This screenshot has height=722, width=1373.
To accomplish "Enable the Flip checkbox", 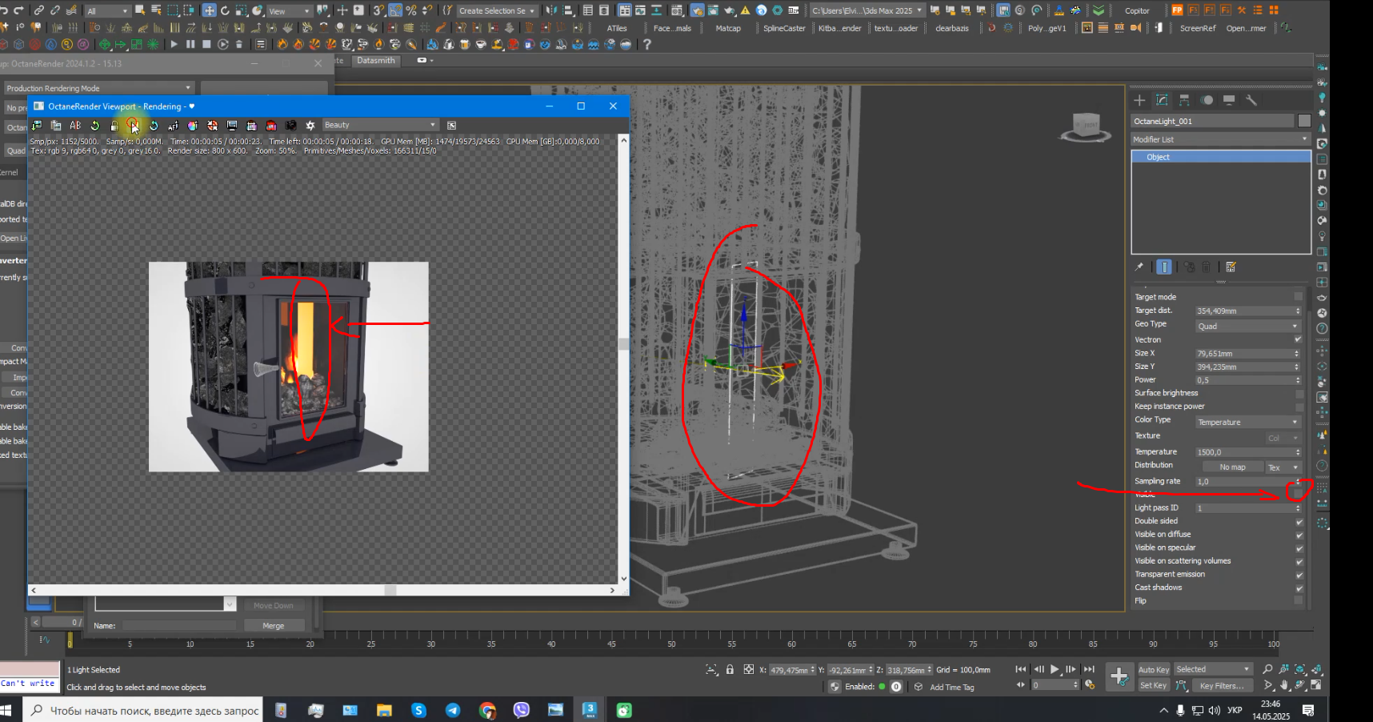I will coord(1299,601).
